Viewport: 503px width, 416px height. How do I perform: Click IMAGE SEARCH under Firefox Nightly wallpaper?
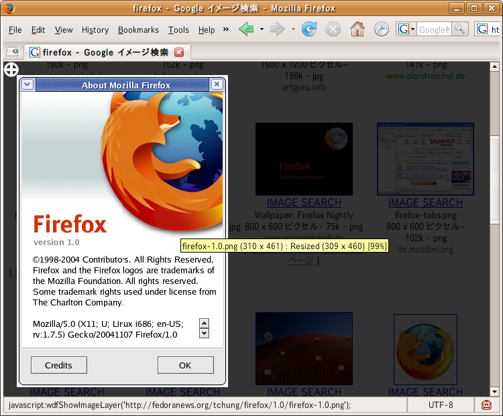[304, 202]
